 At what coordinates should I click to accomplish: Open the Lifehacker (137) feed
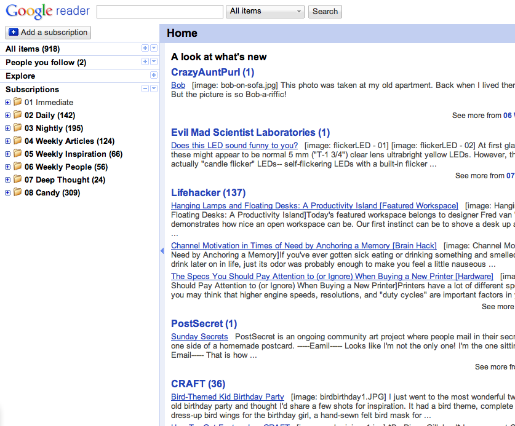[208, 192]
